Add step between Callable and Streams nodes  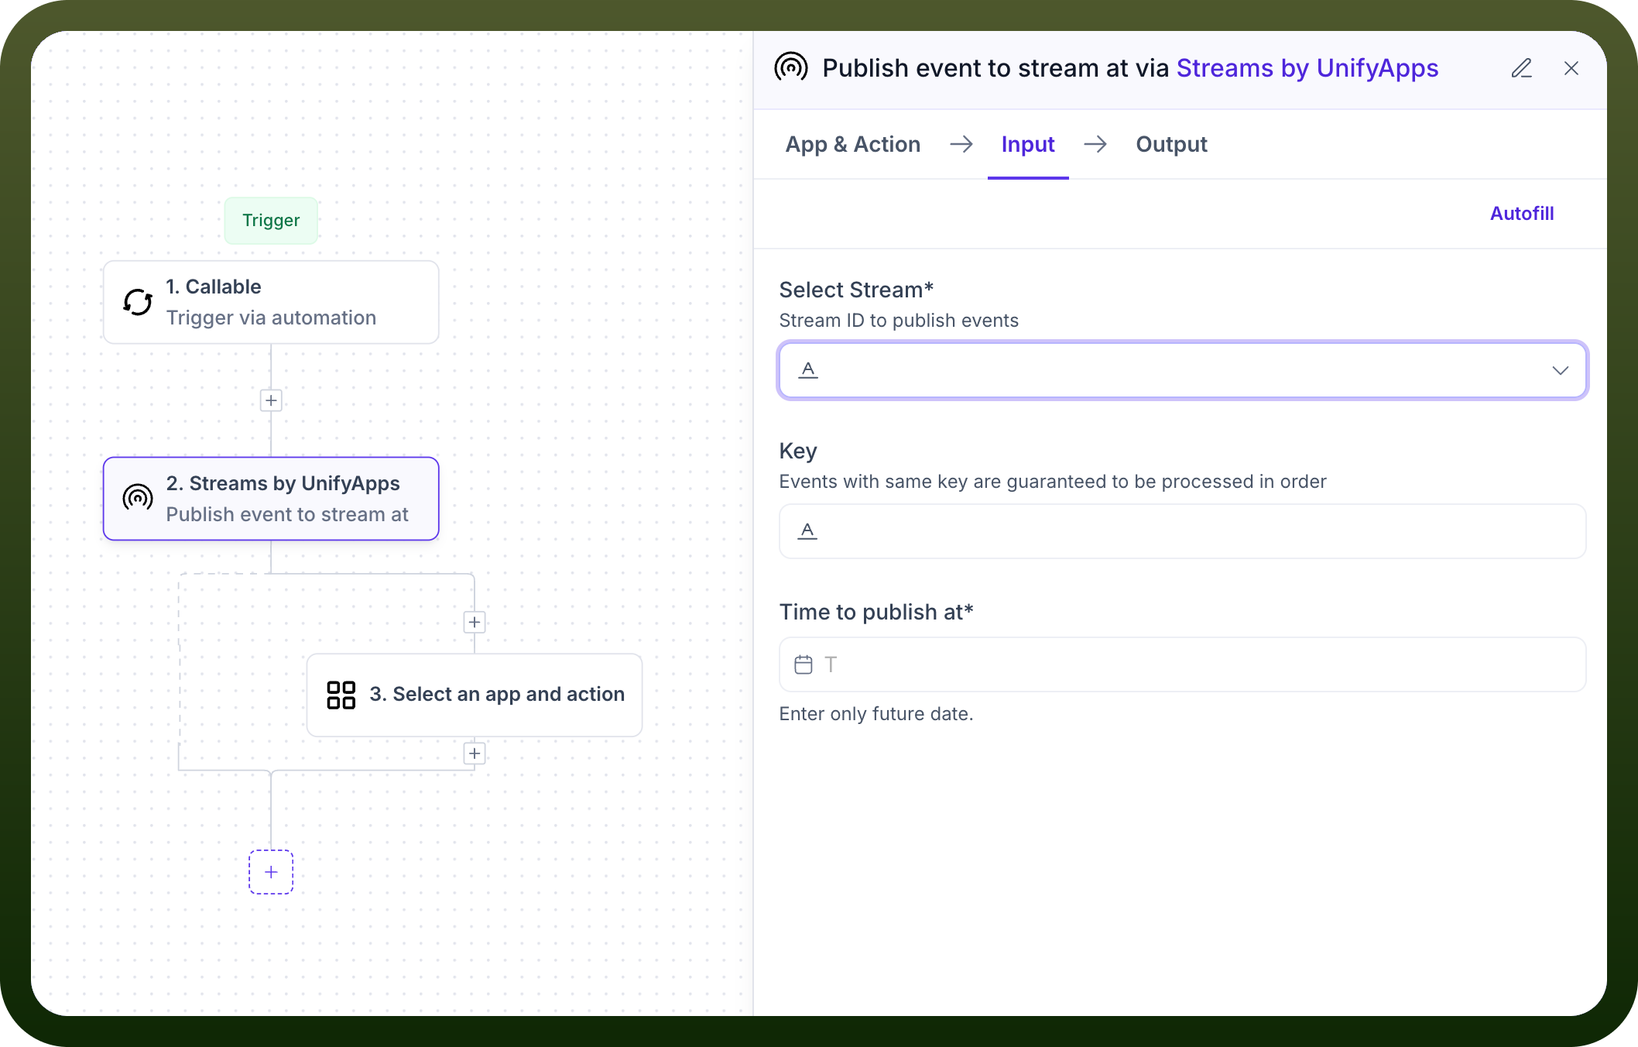(271, 400)
